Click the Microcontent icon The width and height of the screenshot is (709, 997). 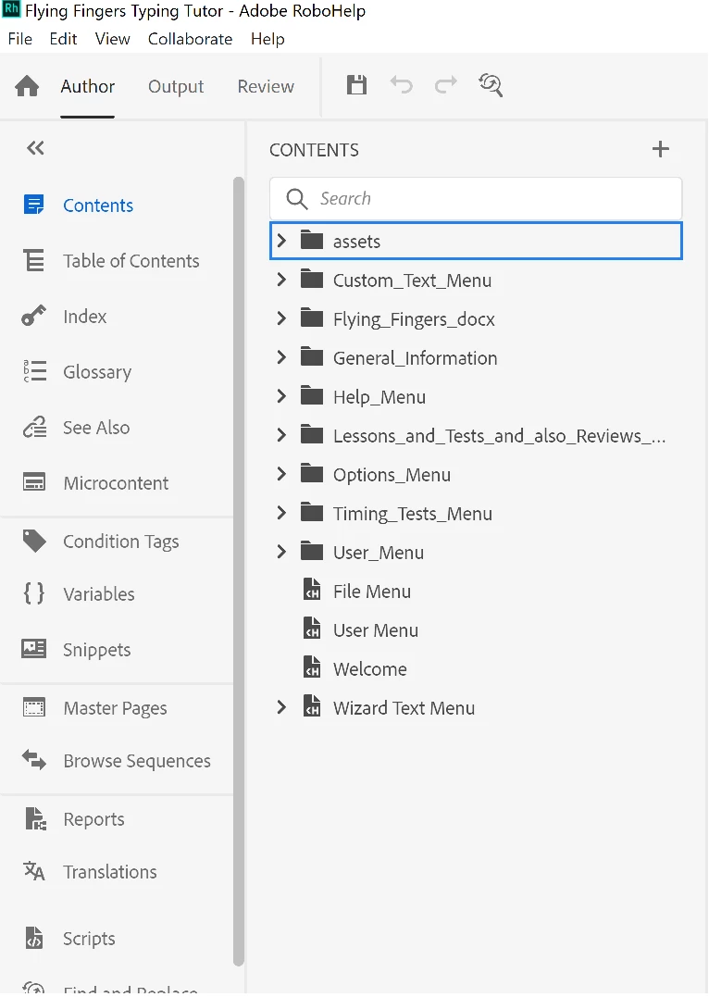33,482
